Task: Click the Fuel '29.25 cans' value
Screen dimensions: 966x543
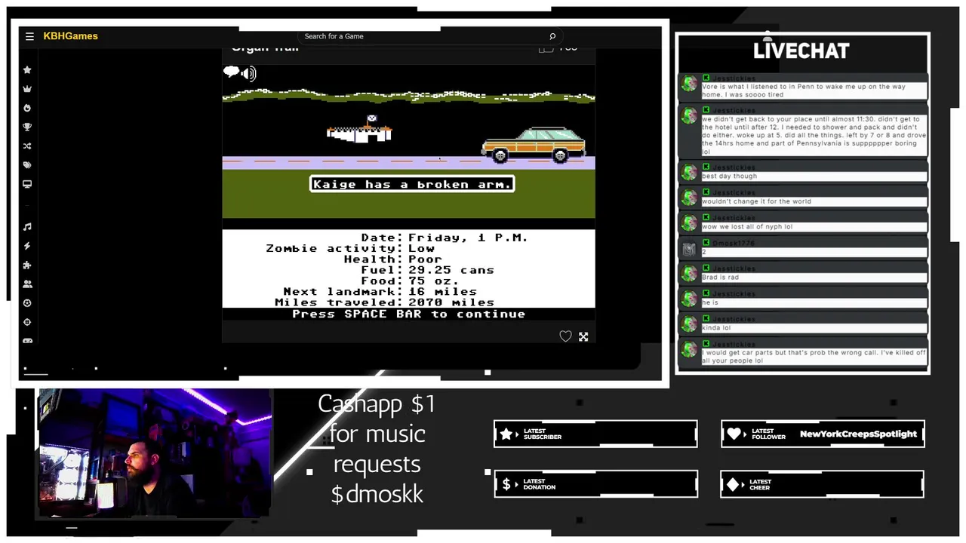Action: pyautogui.click(x=451, y=270)
